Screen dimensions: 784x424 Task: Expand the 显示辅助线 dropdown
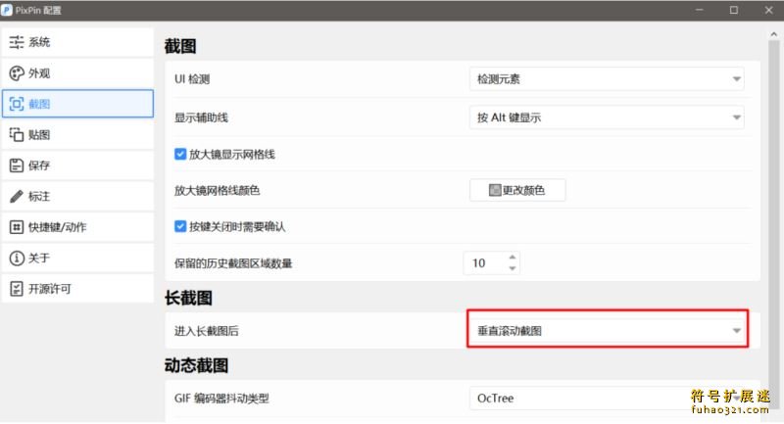coord(607,118)
